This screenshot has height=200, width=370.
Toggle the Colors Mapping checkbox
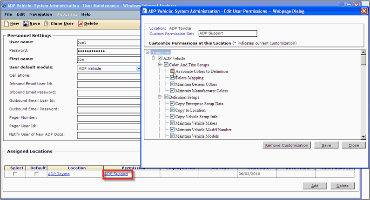click(x=172, y=77)
